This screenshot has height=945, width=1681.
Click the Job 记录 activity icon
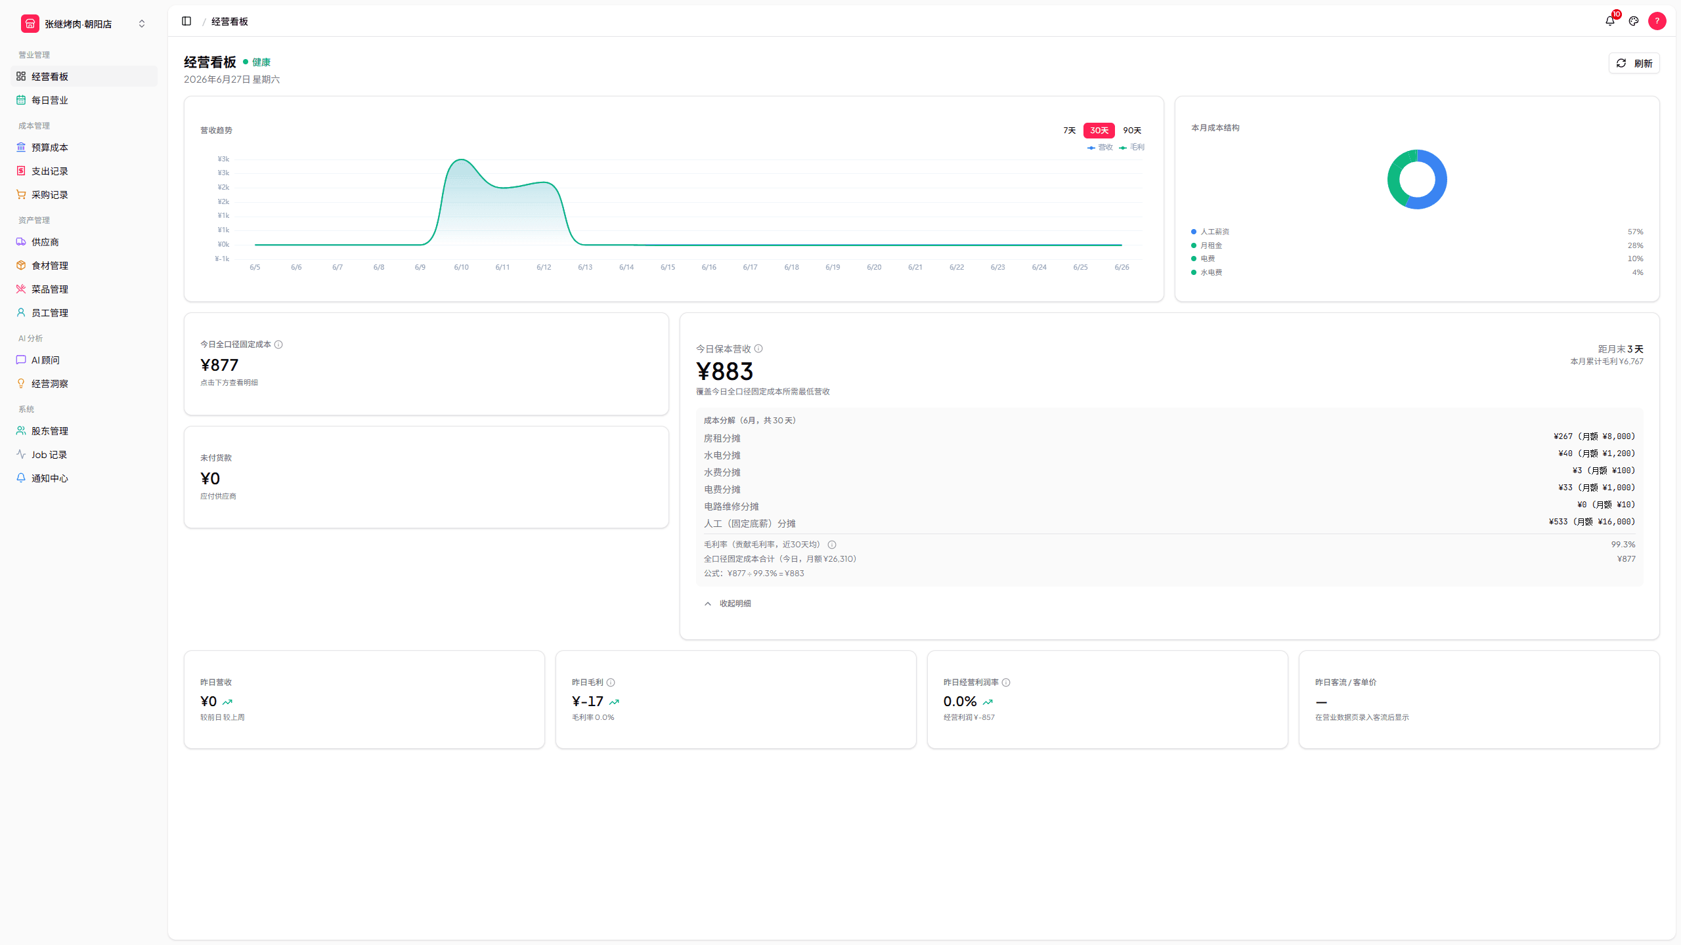point(21,454)
